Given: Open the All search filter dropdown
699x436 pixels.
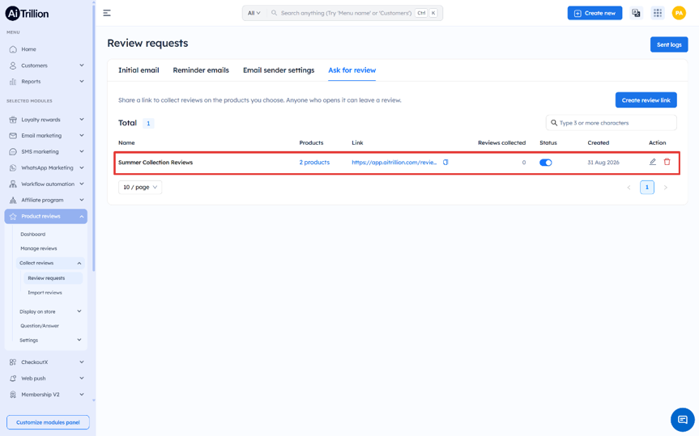Looking at the screenshot, I should click(x=254, y=13).
